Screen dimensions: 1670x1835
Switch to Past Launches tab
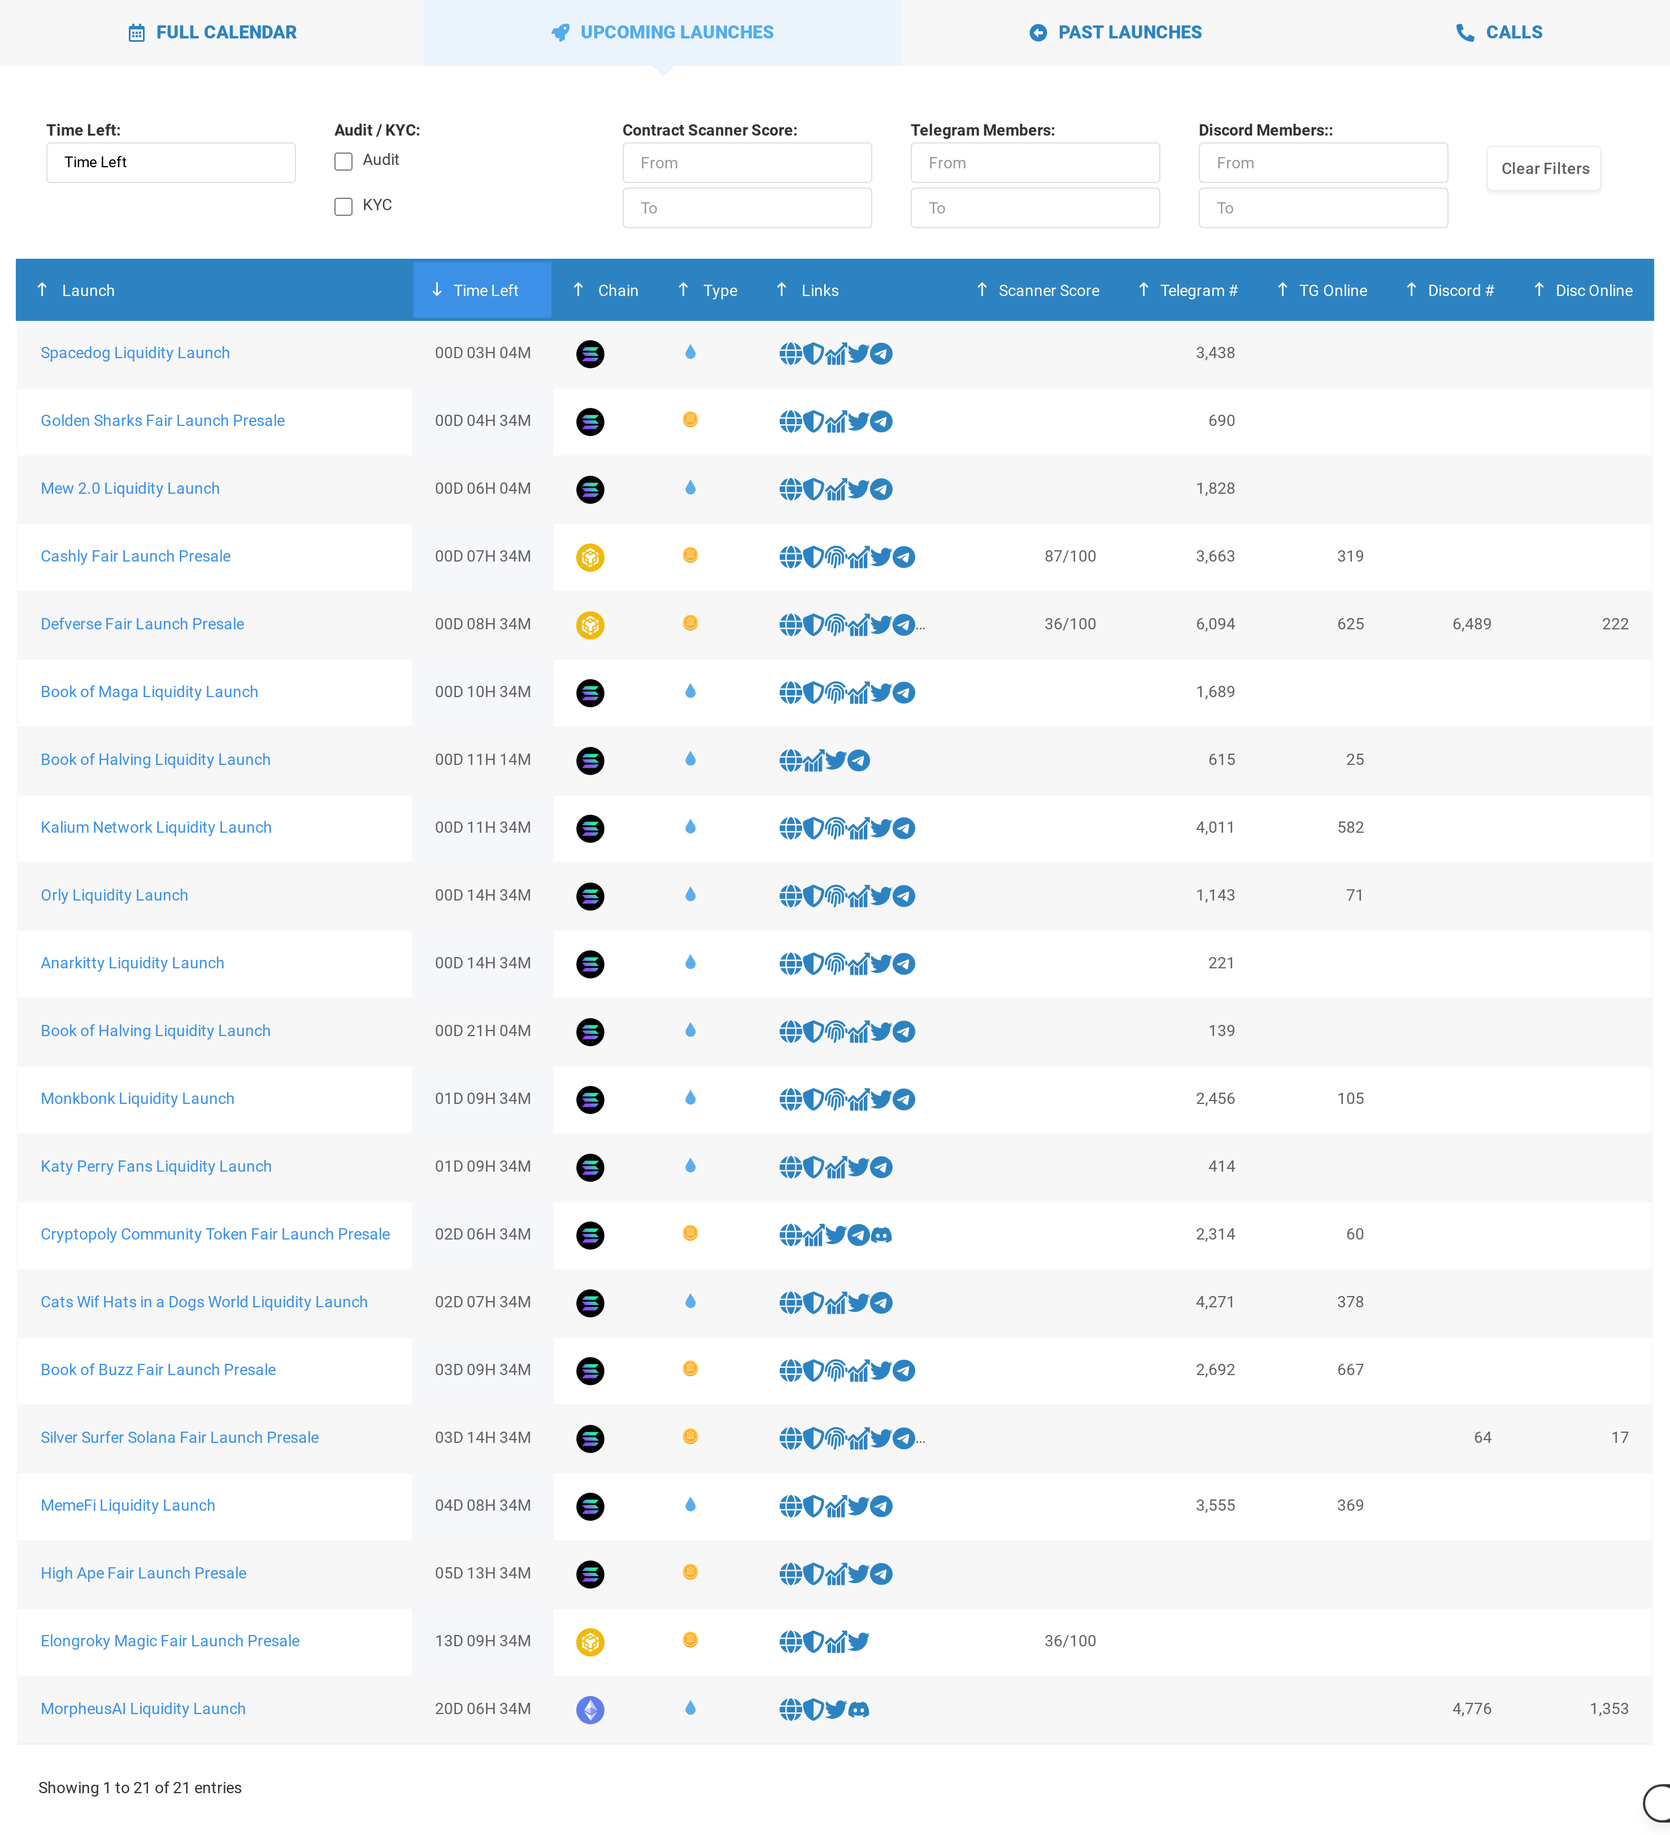[x=1116, y=33]
